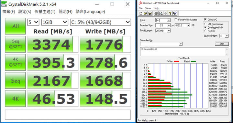This screenshot has width=233, height=123.
Task: Click the Seq read result 2167
Action: (x=53, y=80)
